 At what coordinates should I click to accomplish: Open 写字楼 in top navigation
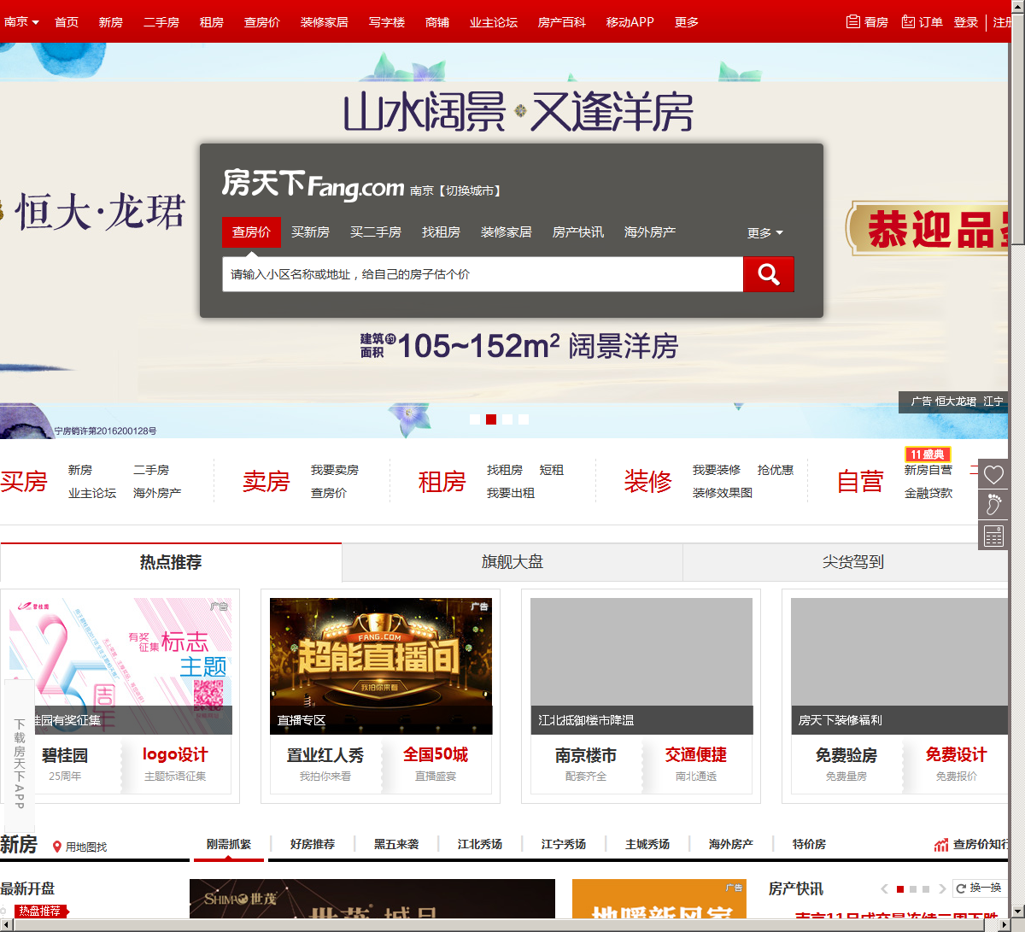(387, 22)
